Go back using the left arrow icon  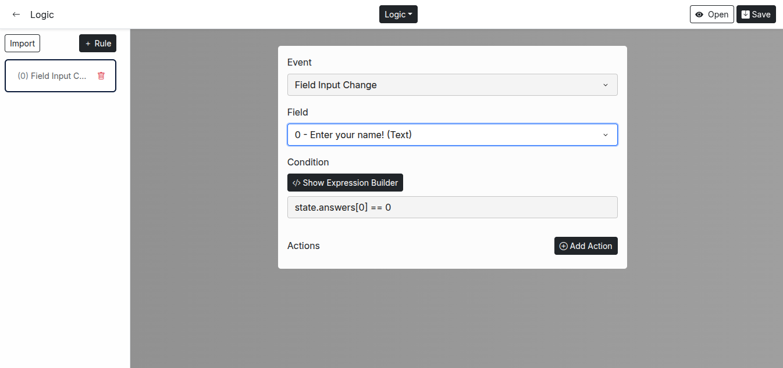tap(16, 15)
